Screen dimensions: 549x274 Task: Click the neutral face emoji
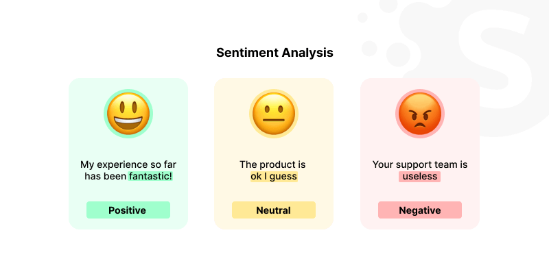[274, 114]
